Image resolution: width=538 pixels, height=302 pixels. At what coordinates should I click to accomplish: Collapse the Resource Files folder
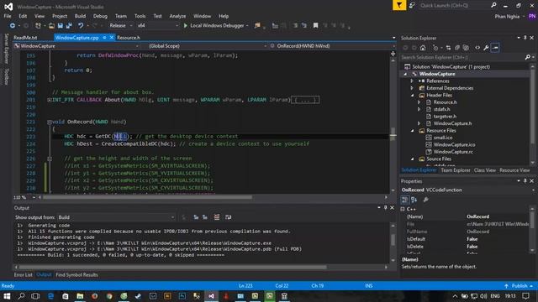coord(412,131)
